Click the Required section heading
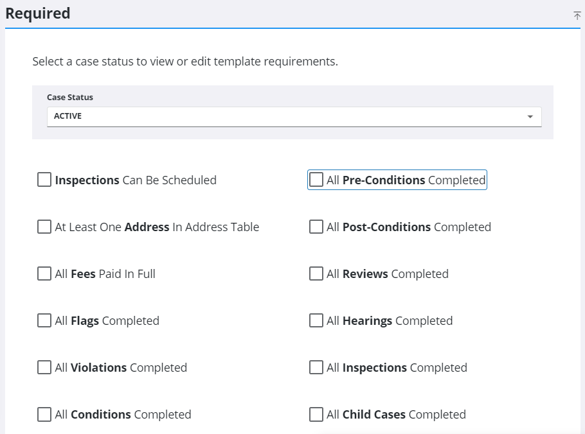This screenshot has height=434, width=585. (x=38, y=13)
